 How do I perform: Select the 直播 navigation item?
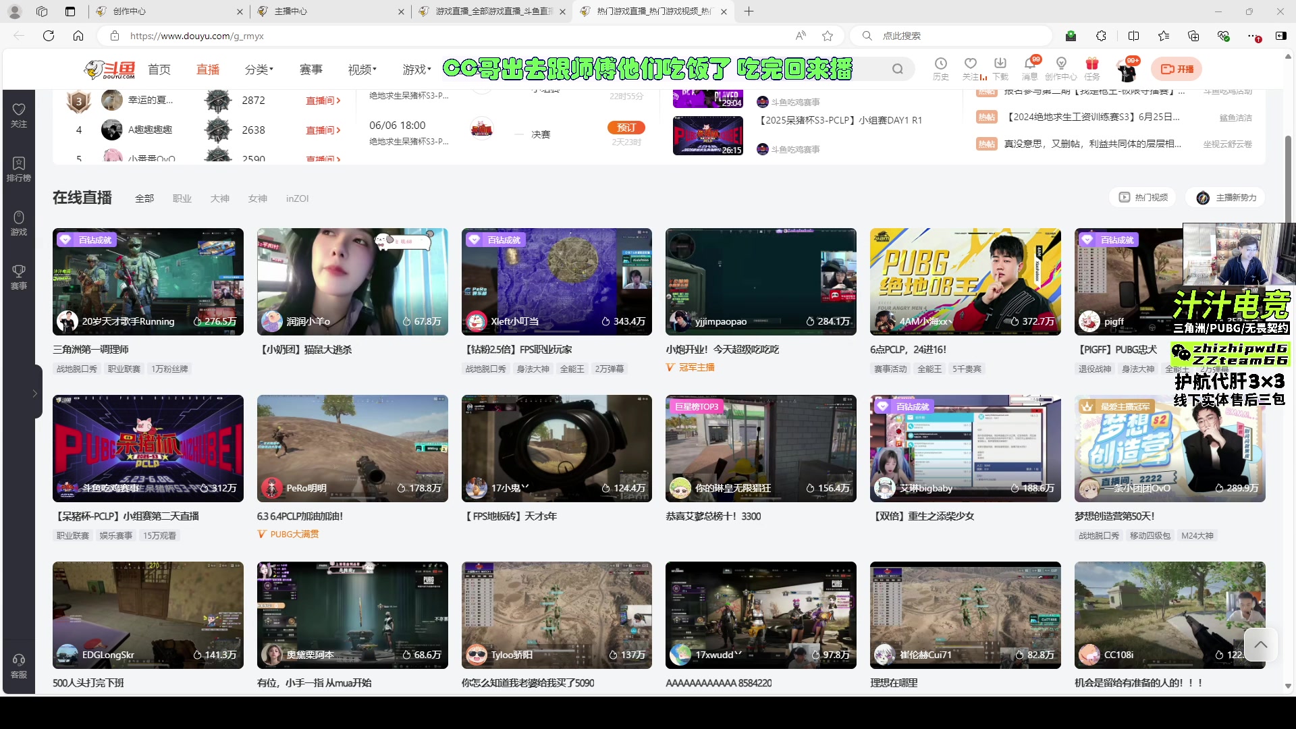(208, 69)
